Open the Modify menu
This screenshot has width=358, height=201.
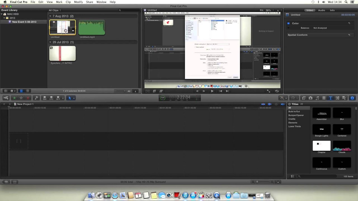[x=78, y=2]
